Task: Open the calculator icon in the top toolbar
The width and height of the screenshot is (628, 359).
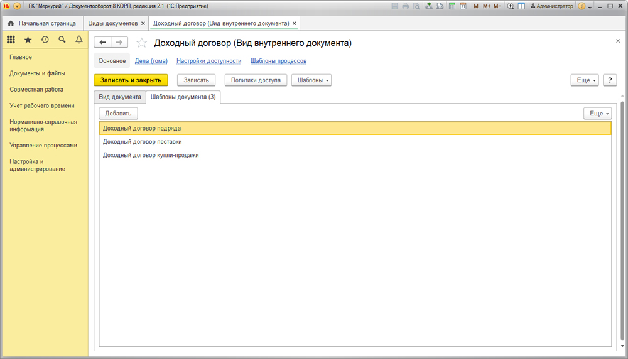Action: (452, 6)
